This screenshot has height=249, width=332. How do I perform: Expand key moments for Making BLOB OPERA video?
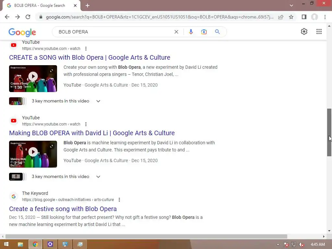click(98, 177)
